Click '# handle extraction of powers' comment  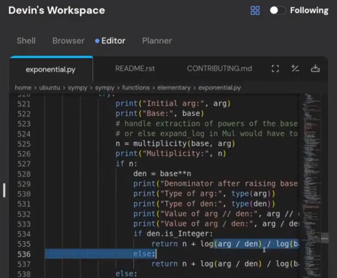point(207,123)
